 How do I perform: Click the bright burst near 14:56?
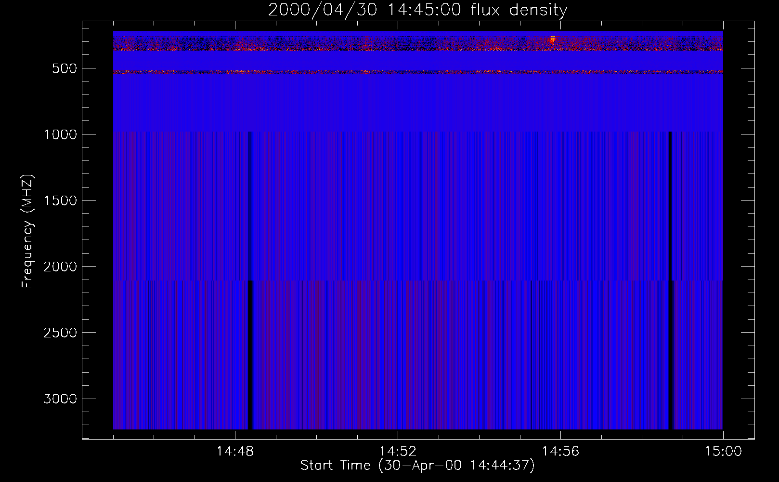552,40
